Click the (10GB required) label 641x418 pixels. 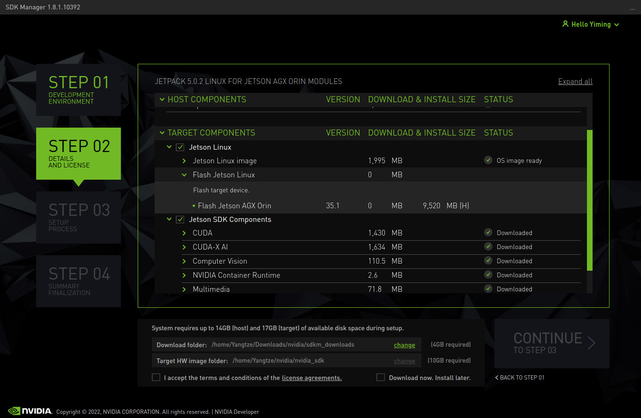(449, 360)
